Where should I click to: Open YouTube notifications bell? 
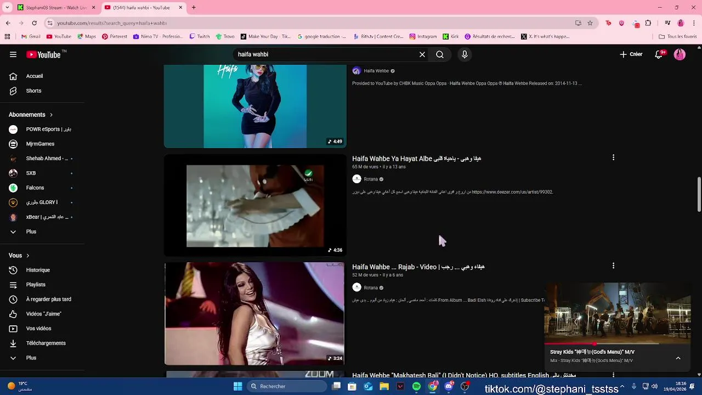click(x=659, y=54)
